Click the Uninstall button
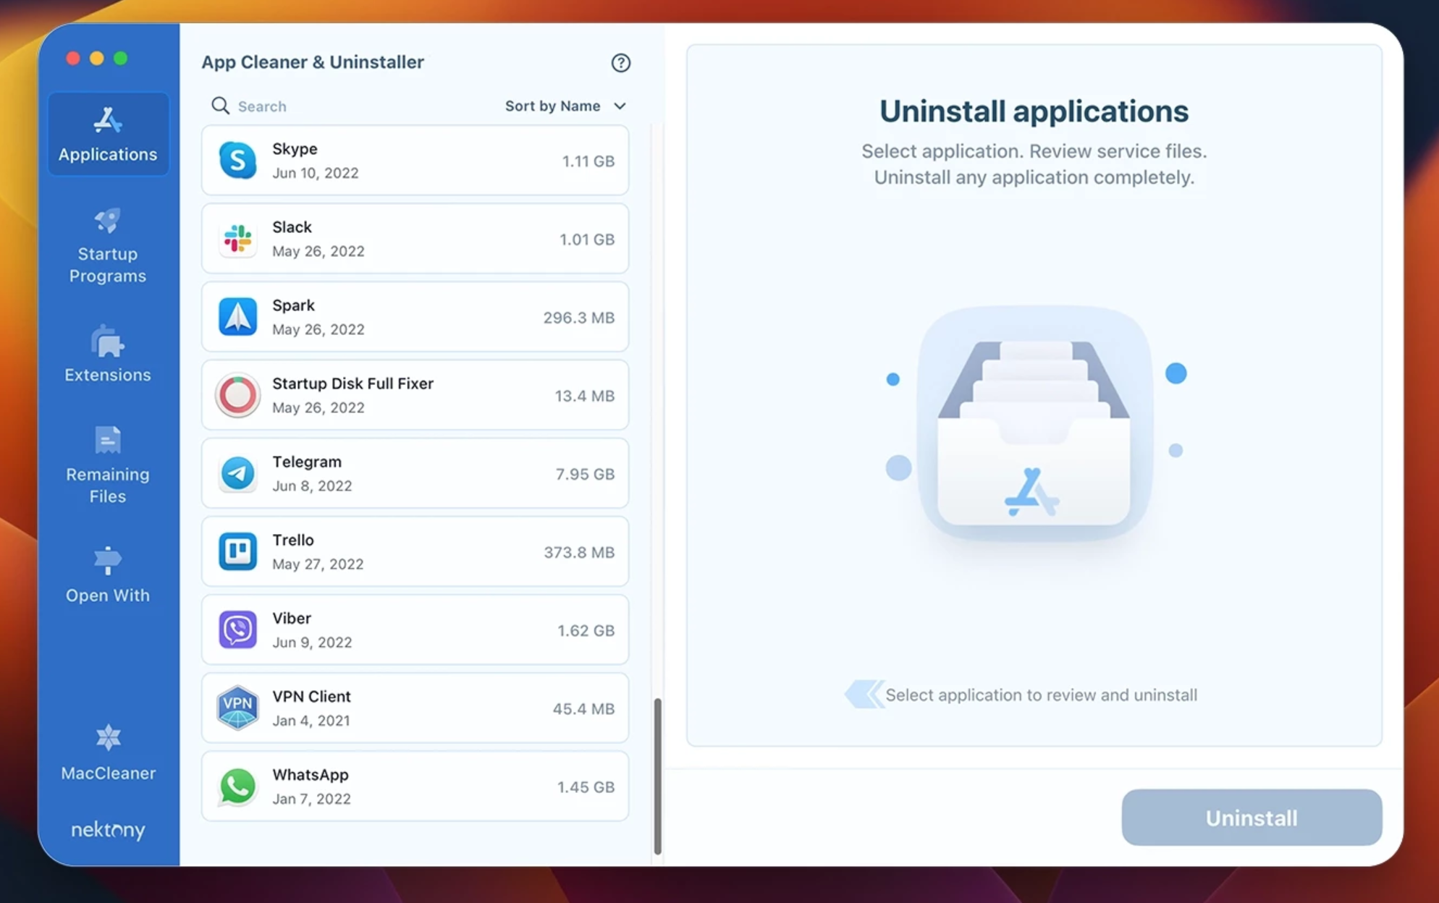Viewport: 1439px width, 903px height. (1251, 818)
